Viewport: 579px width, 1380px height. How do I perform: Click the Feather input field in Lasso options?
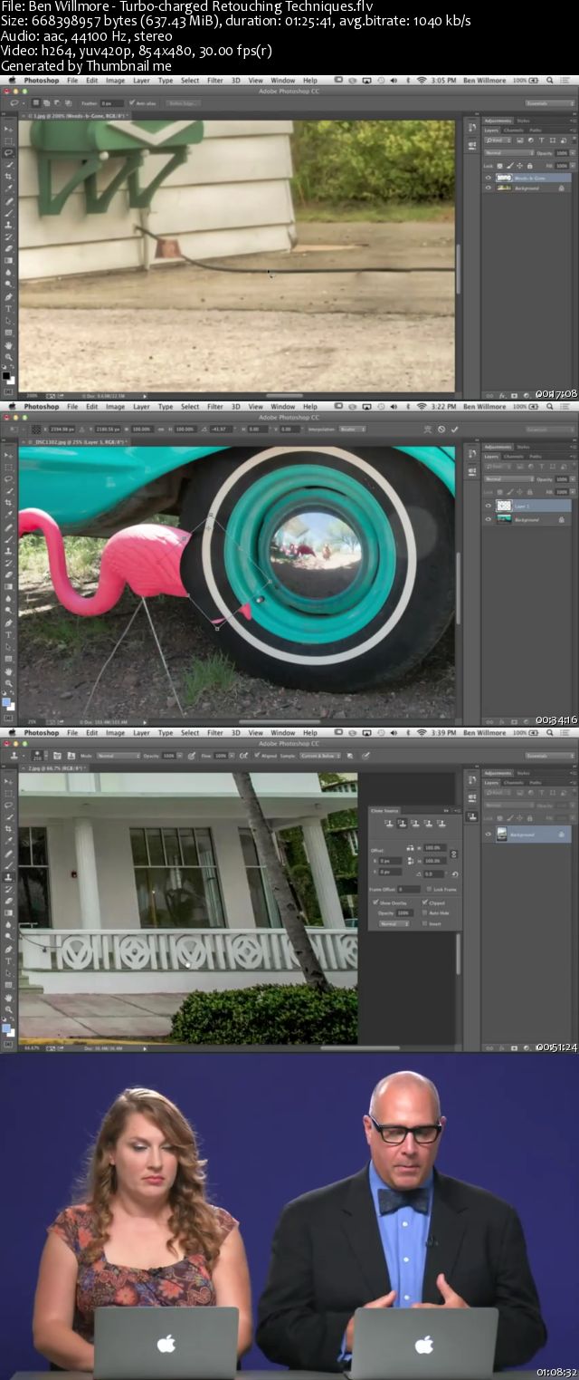111,103
